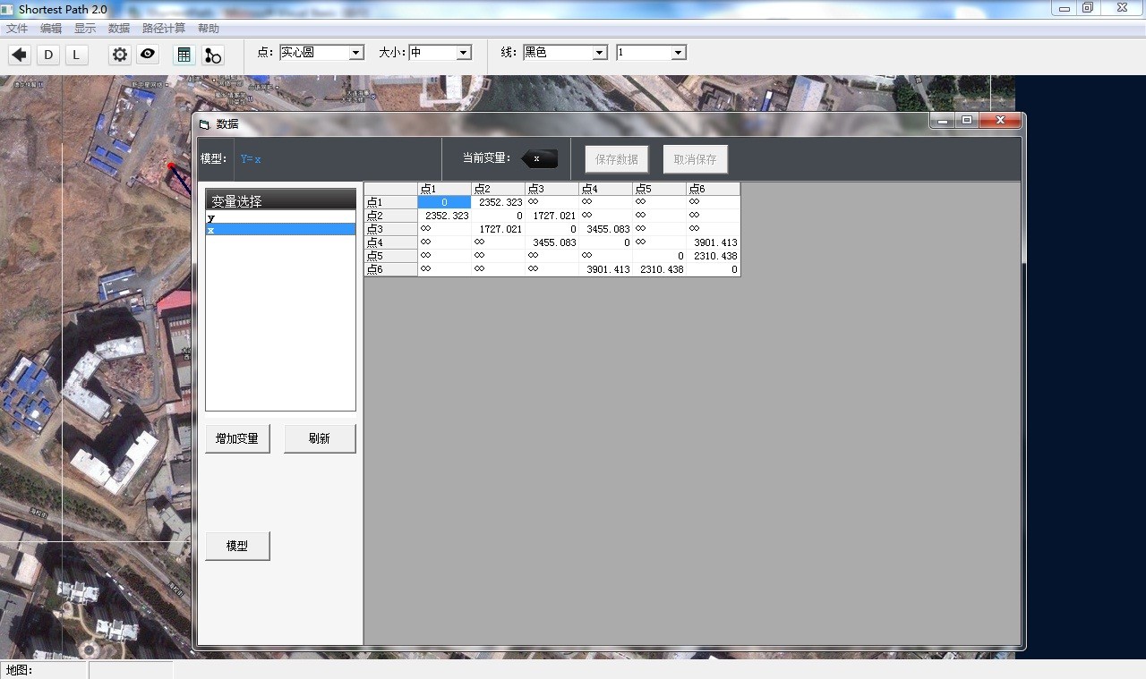Screen dimensions: 1146x679
Task: Select row header 点3
Action: 391,229
